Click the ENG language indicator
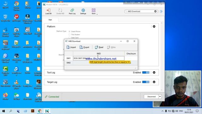Screen dimensions: 202x114 pyautogui.click(x=181, y=111)
